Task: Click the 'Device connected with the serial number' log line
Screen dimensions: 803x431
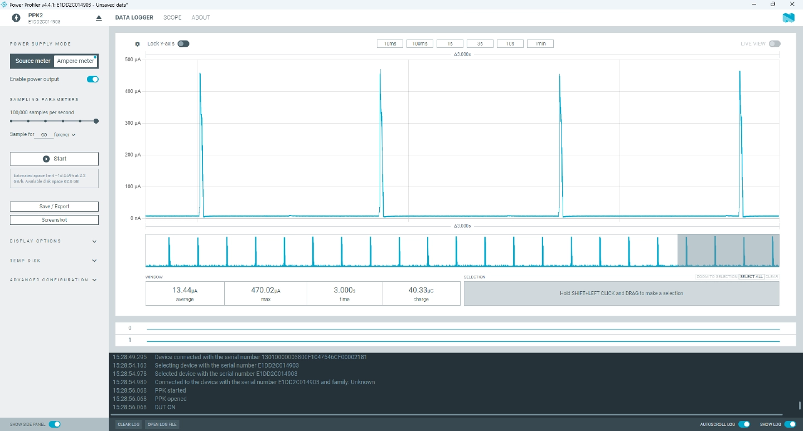Action: click(261, 357)
